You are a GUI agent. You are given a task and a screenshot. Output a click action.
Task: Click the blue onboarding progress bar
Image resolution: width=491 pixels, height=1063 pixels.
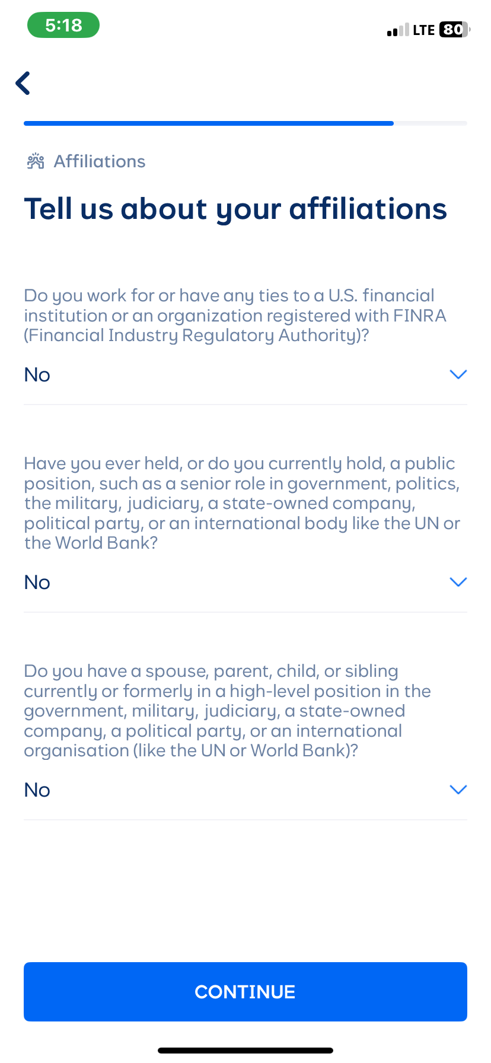pos(209,123)
